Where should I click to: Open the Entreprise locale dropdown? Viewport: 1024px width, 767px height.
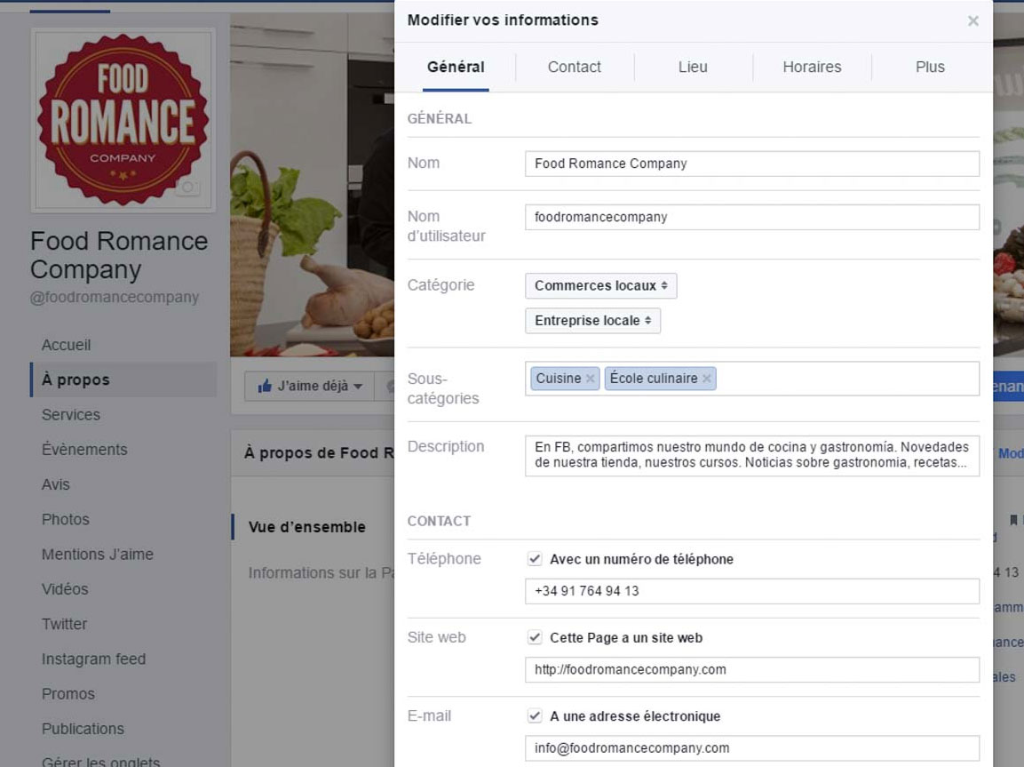(x=592, y=321)
